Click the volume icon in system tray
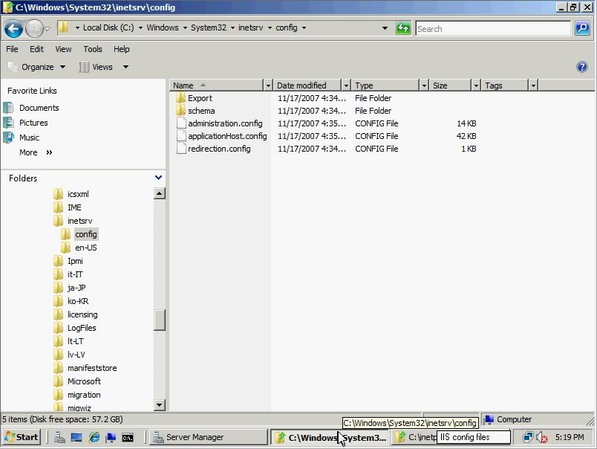The width and height of the screenshot is (597, 449). 541,437
